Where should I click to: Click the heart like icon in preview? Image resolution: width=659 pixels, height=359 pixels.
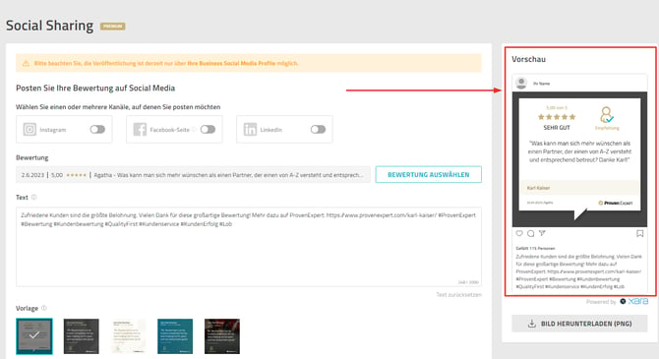519,233
